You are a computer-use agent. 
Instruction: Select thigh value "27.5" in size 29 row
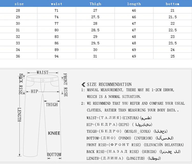[x=95, y=17]
